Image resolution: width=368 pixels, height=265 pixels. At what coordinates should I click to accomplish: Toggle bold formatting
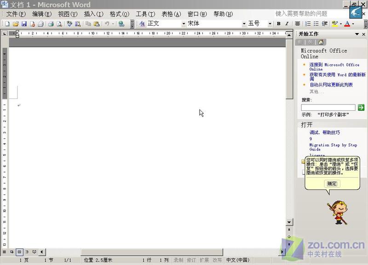coord(279,24)
